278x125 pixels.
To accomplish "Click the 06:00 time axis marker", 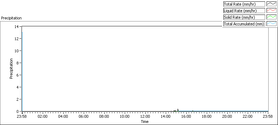I will 84,116.
